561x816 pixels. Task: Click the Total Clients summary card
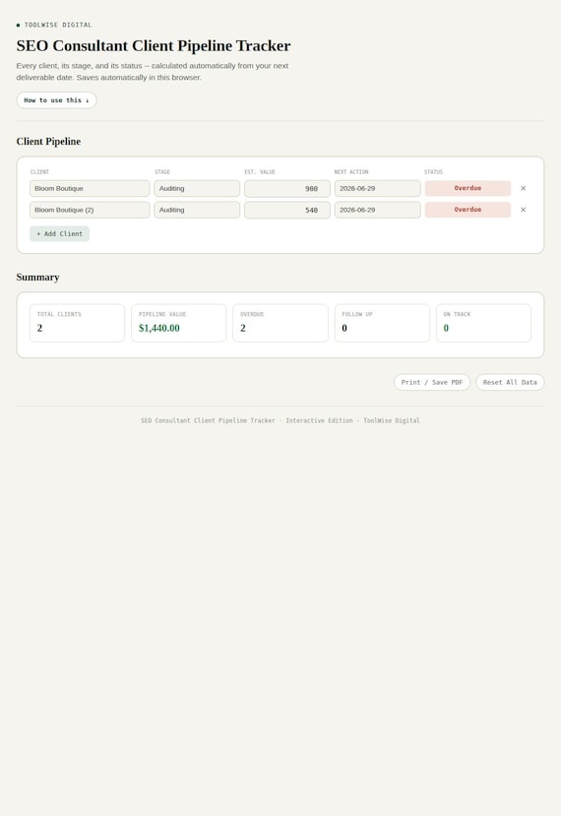click(x=77, y=323)
